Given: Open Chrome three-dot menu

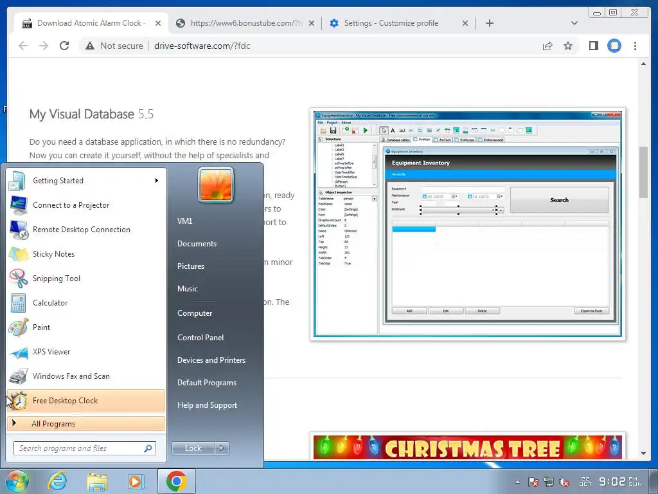Looking at the screenshot, I should tap(635, 46).
